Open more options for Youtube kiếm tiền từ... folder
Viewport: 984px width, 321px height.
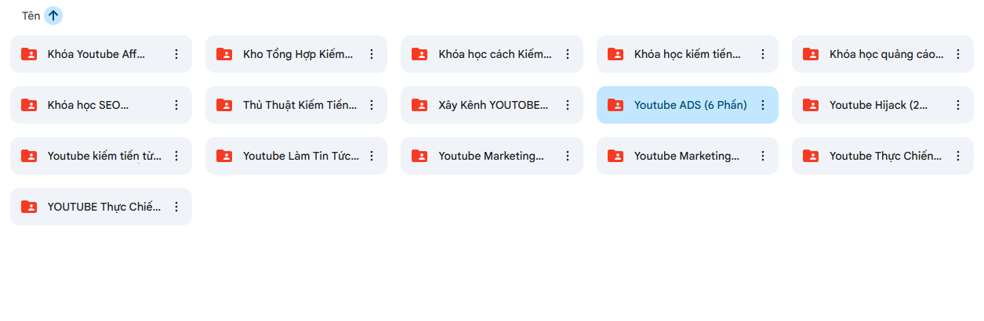click(176, 156)
